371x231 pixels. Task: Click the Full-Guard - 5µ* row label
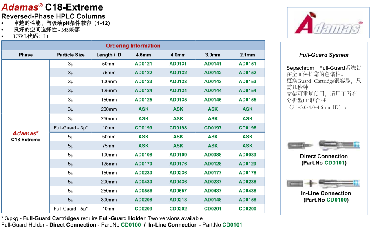coord(71,209)
